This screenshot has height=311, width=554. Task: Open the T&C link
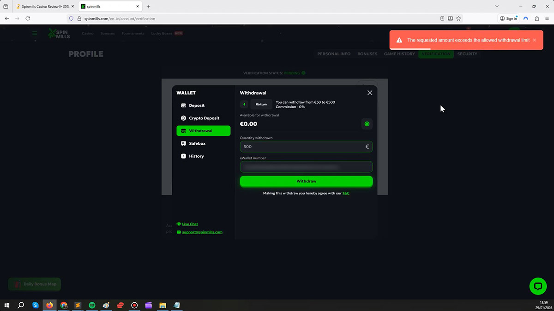(x=346, y=194)
